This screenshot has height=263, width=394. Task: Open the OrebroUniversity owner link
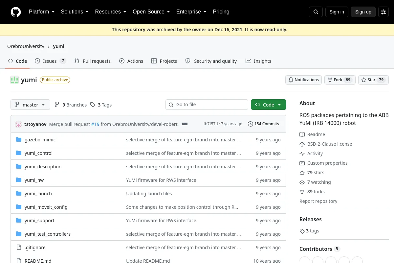tap(26, 46)
